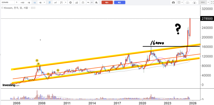
Task: Click the red 매수 buy button
Action: pyautogui.click(x=107, y=3)
